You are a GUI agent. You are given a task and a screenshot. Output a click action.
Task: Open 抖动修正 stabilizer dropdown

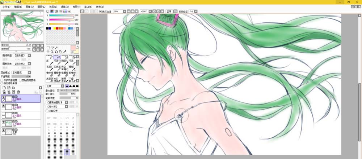coord(196,11)
